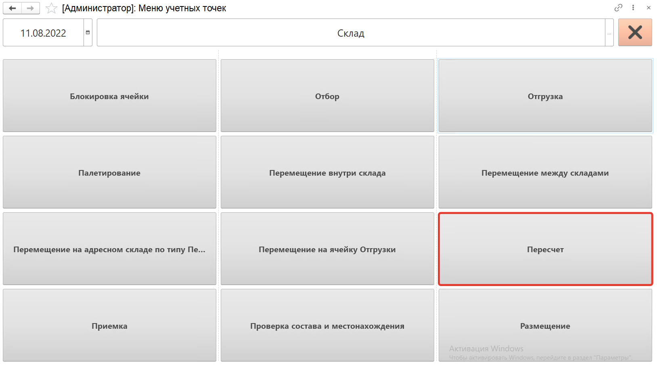This screenshot has width=657, height=365.
Task: Launch the Отгрузка operation
Action: pos(545,96)
